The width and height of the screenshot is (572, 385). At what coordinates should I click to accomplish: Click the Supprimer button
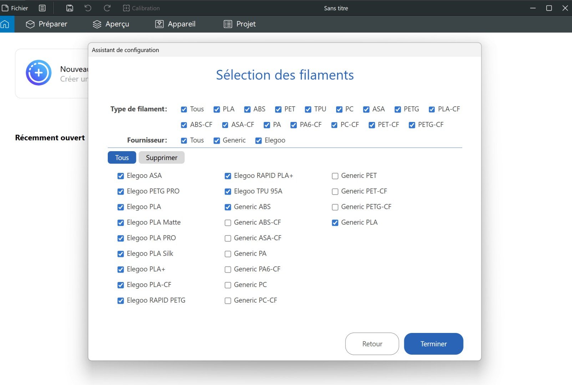click(162, 158)
